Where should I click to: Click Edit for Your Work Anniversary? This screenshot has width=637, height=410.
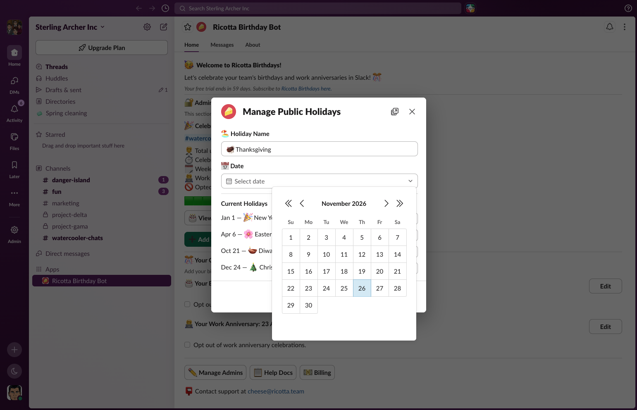pyautogui.click(x=606, y=327)
